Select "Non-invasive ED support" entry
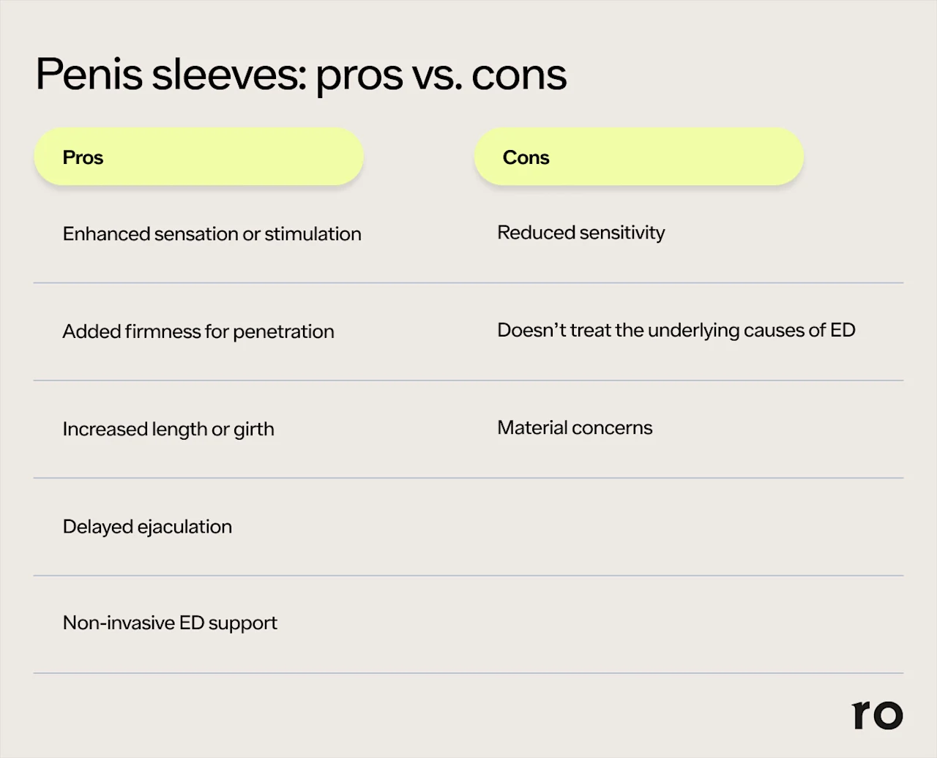The image size is (937, 758). click(170, 623)
